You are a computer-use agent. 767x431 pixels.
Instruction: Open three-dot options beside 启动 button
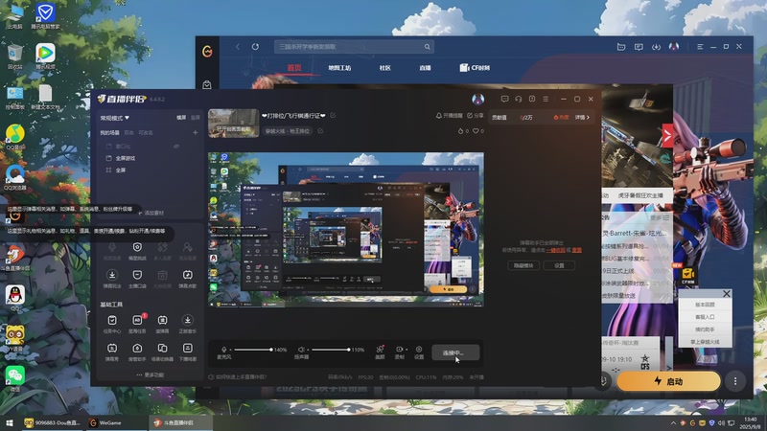pos(735,381)
